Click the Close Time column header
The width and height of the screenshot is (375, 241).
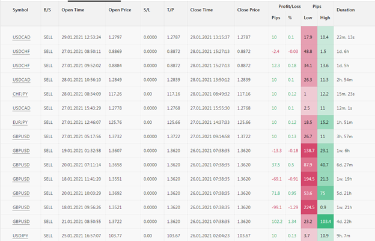tap(204, 10)
